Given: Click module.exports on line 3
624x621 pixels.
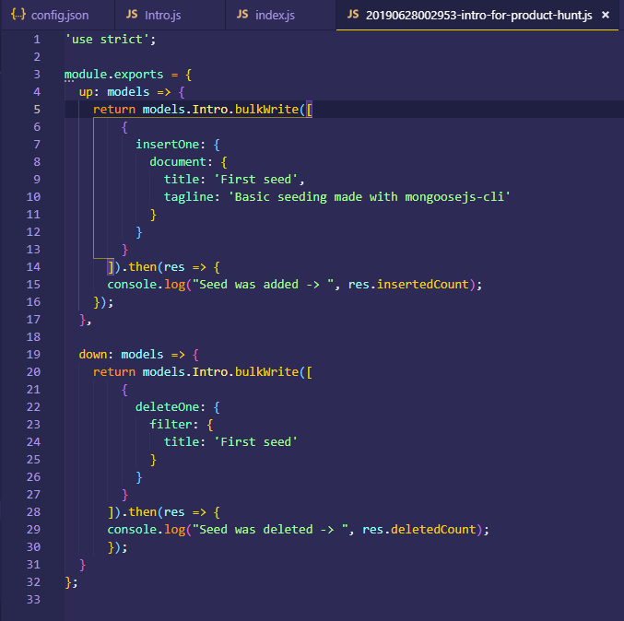Looking at the screenshot, I should tap(113, 75).
